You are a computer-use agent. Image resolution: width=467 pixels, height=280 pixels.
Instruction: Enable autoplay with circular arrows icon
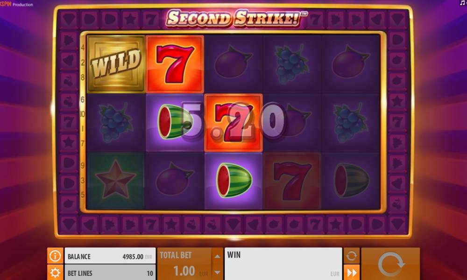(352, 256)
